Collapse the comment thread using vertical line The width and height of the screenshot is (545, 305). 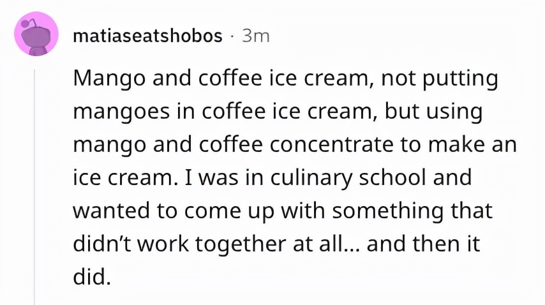point(35,185)
